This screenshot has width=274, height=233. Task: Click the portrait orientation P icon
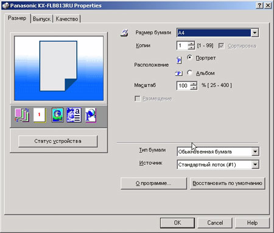point(179,60)
